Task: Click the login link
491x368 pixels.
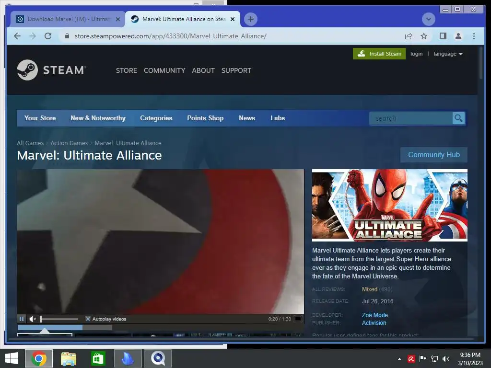Action: click(417, 54)
